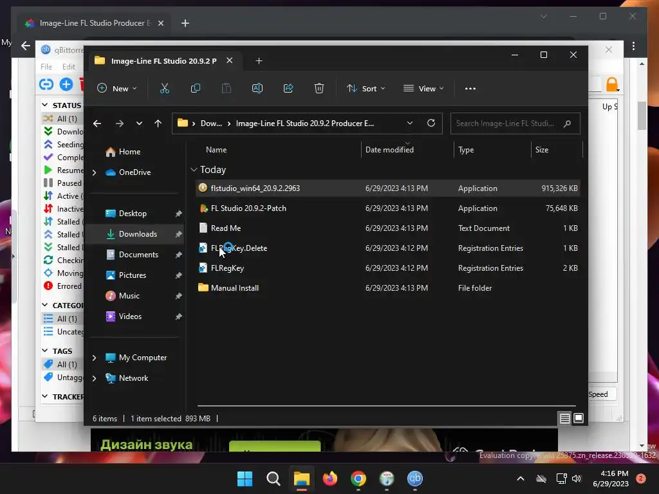Open taskbar Search
Image resolution: width=659 pixels, height=494 pixels.
point(273,479)
